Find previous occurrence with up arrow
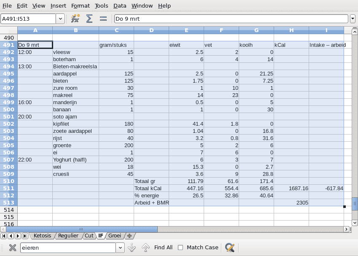 (x=145, y=248)
